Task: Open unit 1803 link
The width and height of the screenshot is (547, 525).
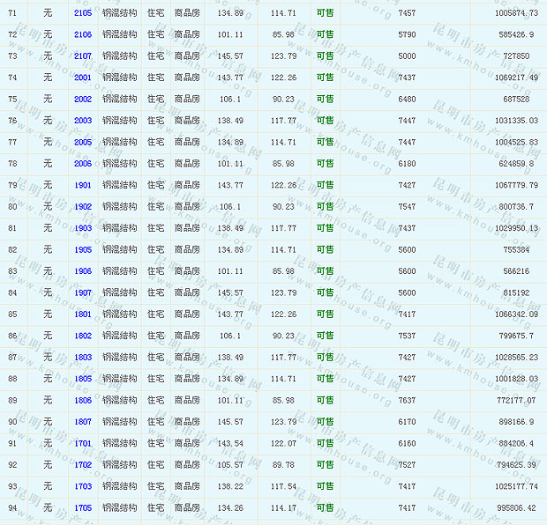Action: (x=82, y=358)
